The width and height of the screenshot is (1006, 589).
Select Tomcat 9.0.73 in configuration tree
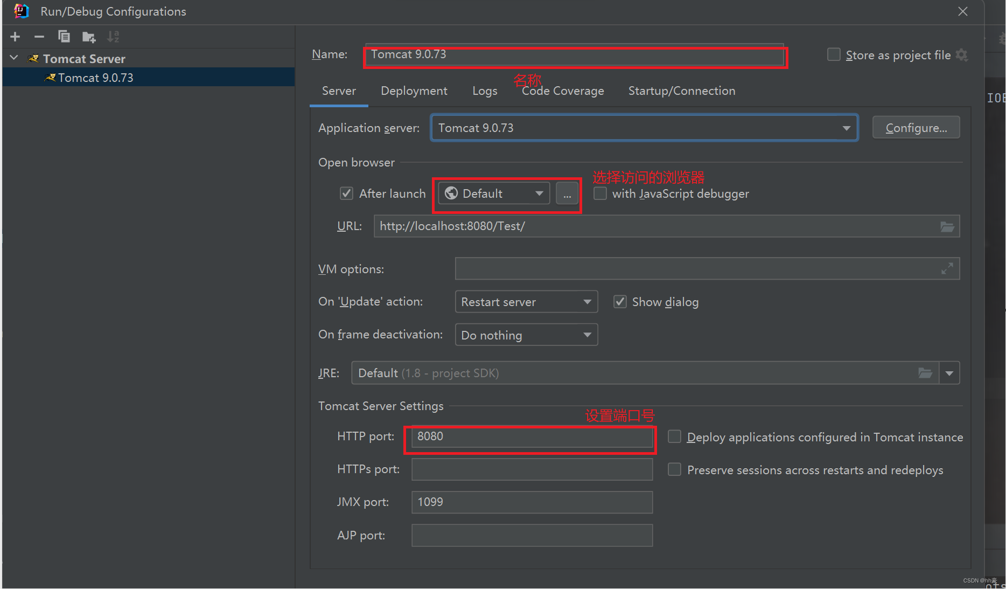(149, 78)
